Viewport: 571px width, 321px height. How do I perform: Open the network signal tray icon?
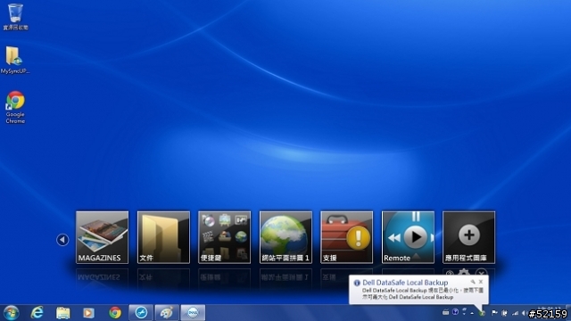(516, 313)
